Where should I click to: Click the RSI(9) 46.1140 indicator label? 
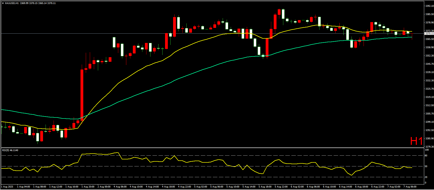(10, 150)
